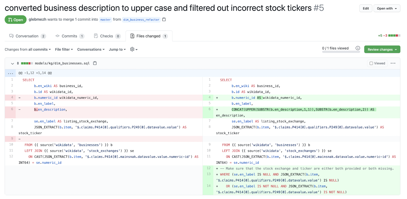Open the three-dot file options menu
Viewport: 407px width, 199px height.
(x=393, y=63)
